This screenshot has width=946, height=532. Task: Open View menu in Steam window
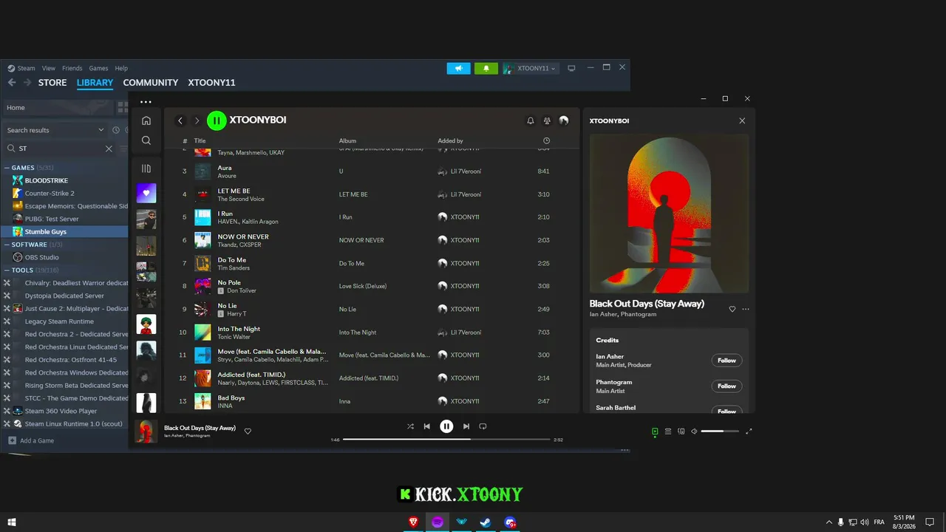[x=49, y=68]
